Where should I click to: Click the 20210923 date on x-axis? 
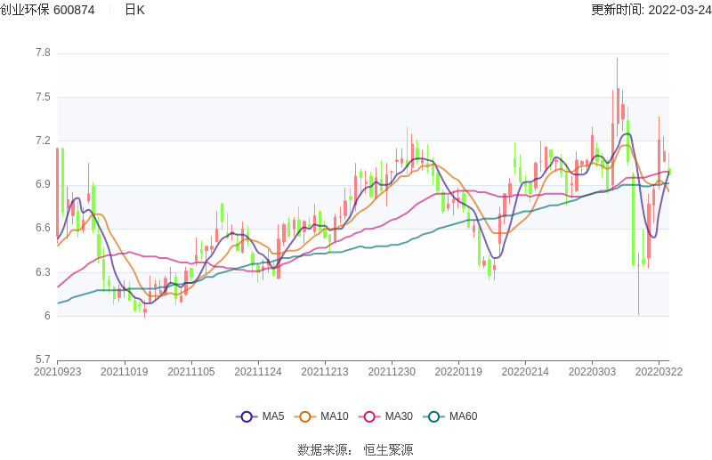(x=57, y=372)
